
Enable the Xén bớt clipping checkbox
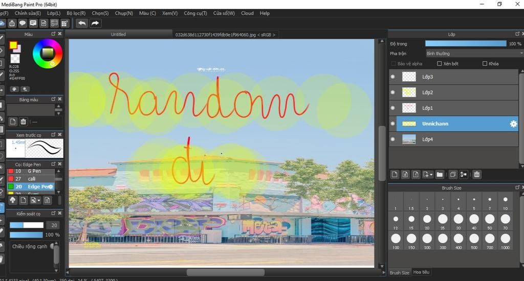(440, 64)
